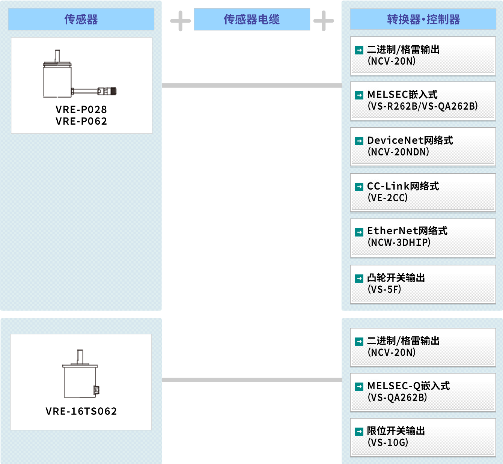Viewport: 503px width, 464px height.
Task: Open CC-Link网络式 (VE-2CC) link
Action: pos(423,193)
